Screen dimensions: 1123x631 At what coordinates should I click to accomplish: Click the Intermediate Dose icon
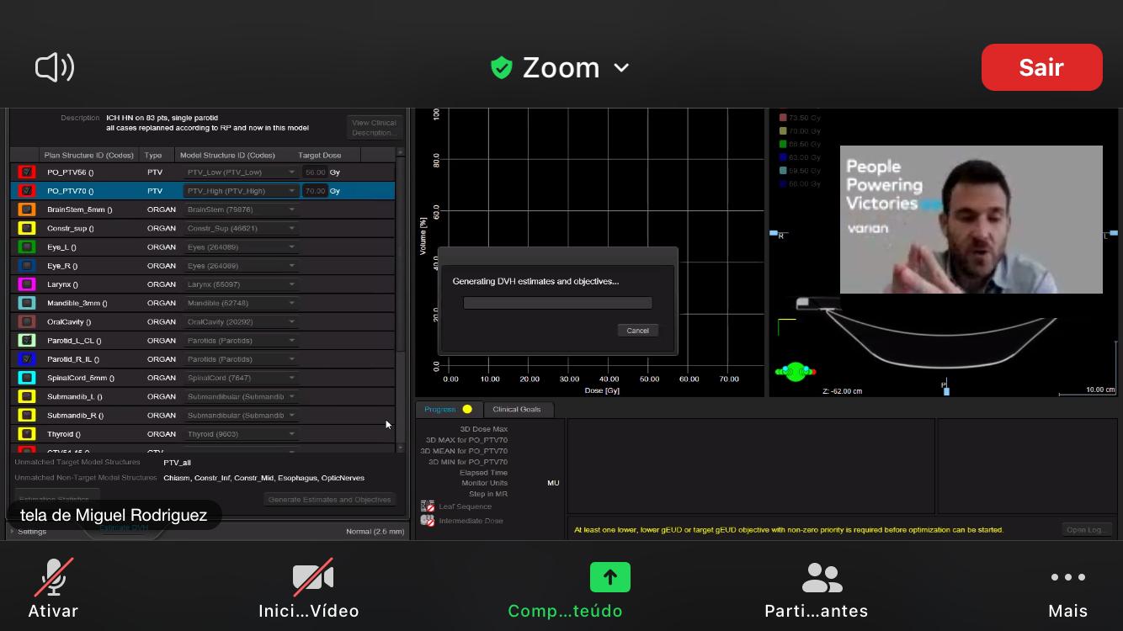click(428, 521)
